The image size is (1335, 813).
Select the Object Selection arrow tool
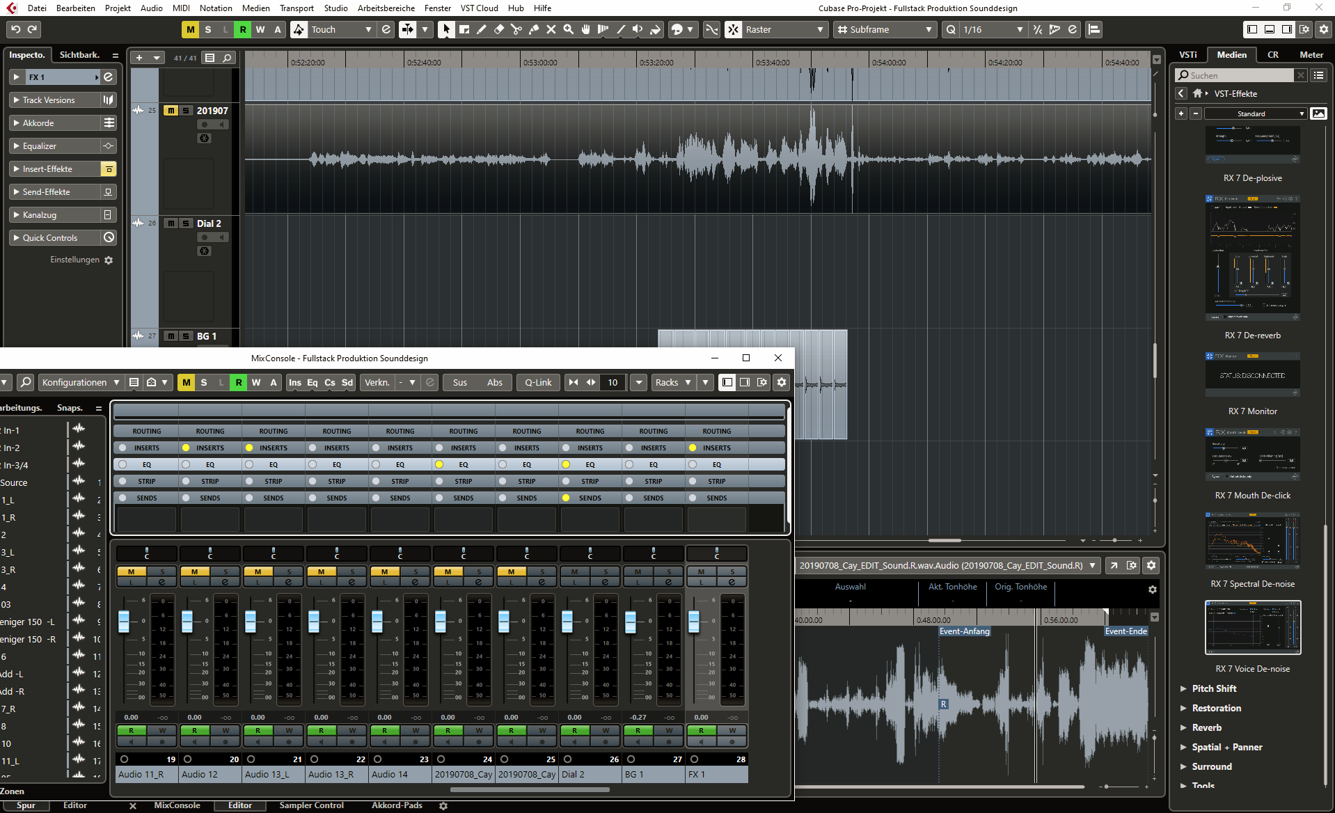point(446,29)
